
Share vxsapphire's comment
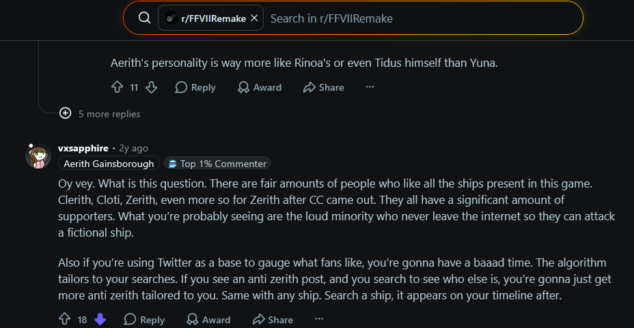tap(273, 320)
